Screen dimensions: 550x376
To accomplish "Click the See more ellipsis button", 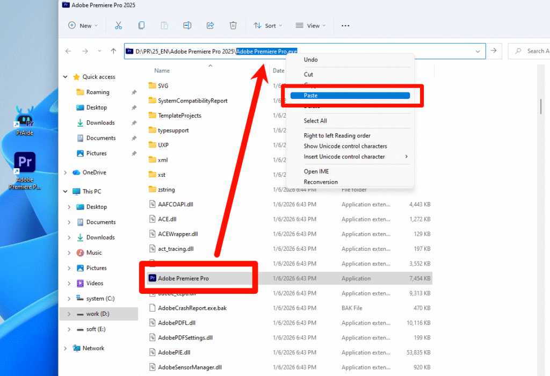I will pos(345,25).
